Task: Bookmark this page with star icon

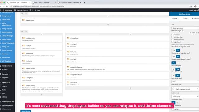Action: [191, 6]
